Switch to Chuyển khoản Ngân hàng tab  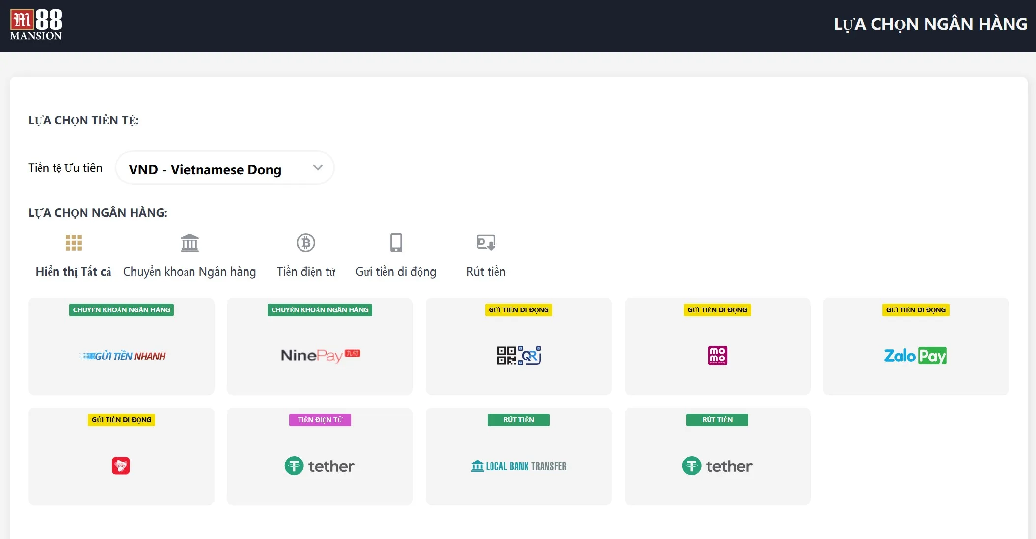[190, 272]
